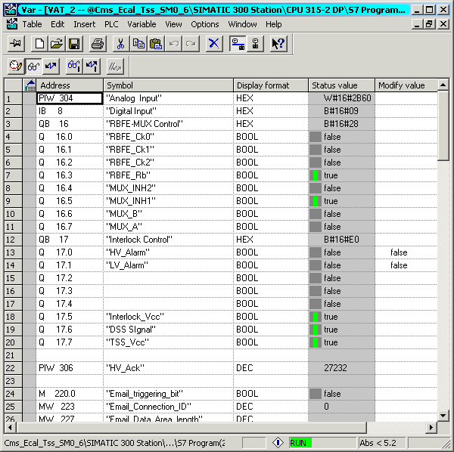
Task: Click the "Interlock_Vcc" symbol cell
Action: coord(168,317)
